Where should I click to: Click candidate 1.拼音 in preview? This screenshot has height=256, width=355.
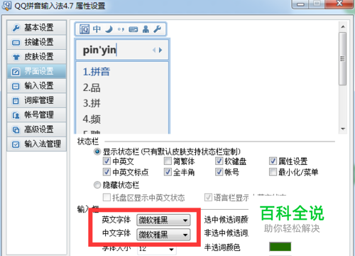[97, 72]
